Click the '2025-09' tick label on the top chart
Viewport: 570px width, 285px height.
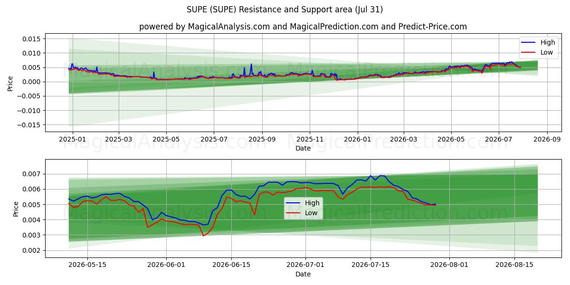coord(262,139)
